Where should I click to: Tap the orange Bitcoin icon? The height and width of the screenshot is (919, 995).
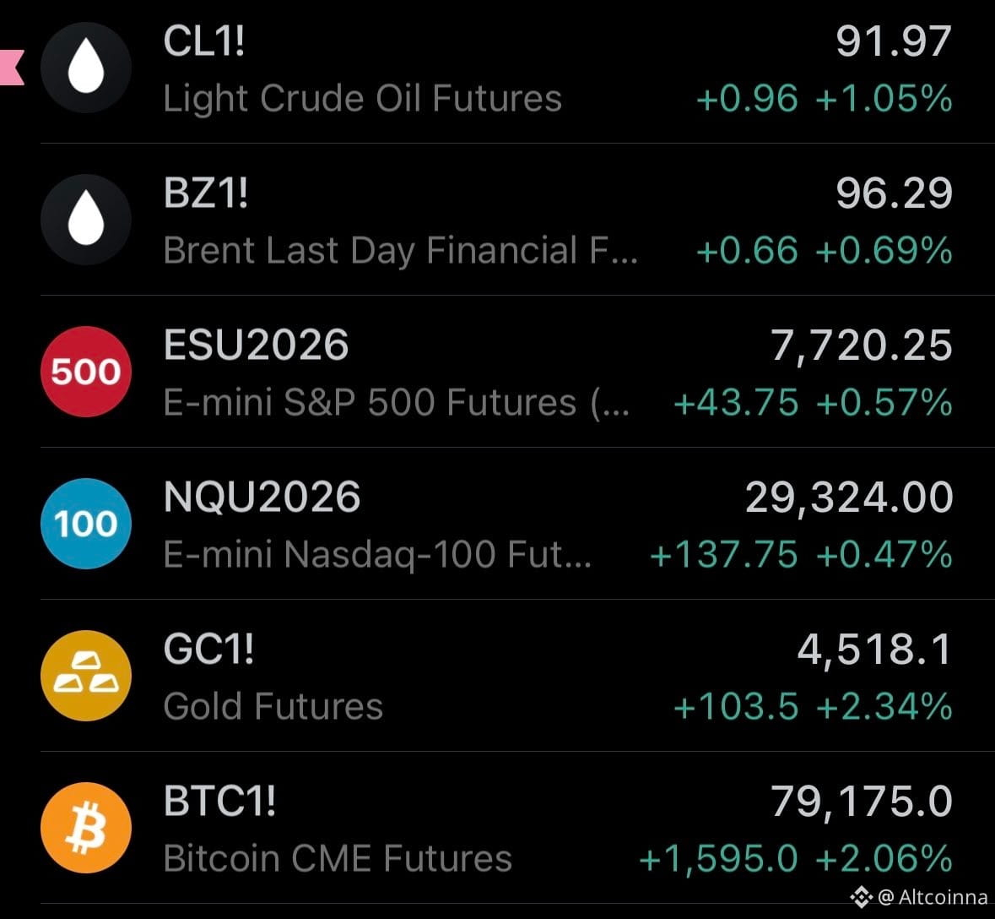(x=86, y=828)
